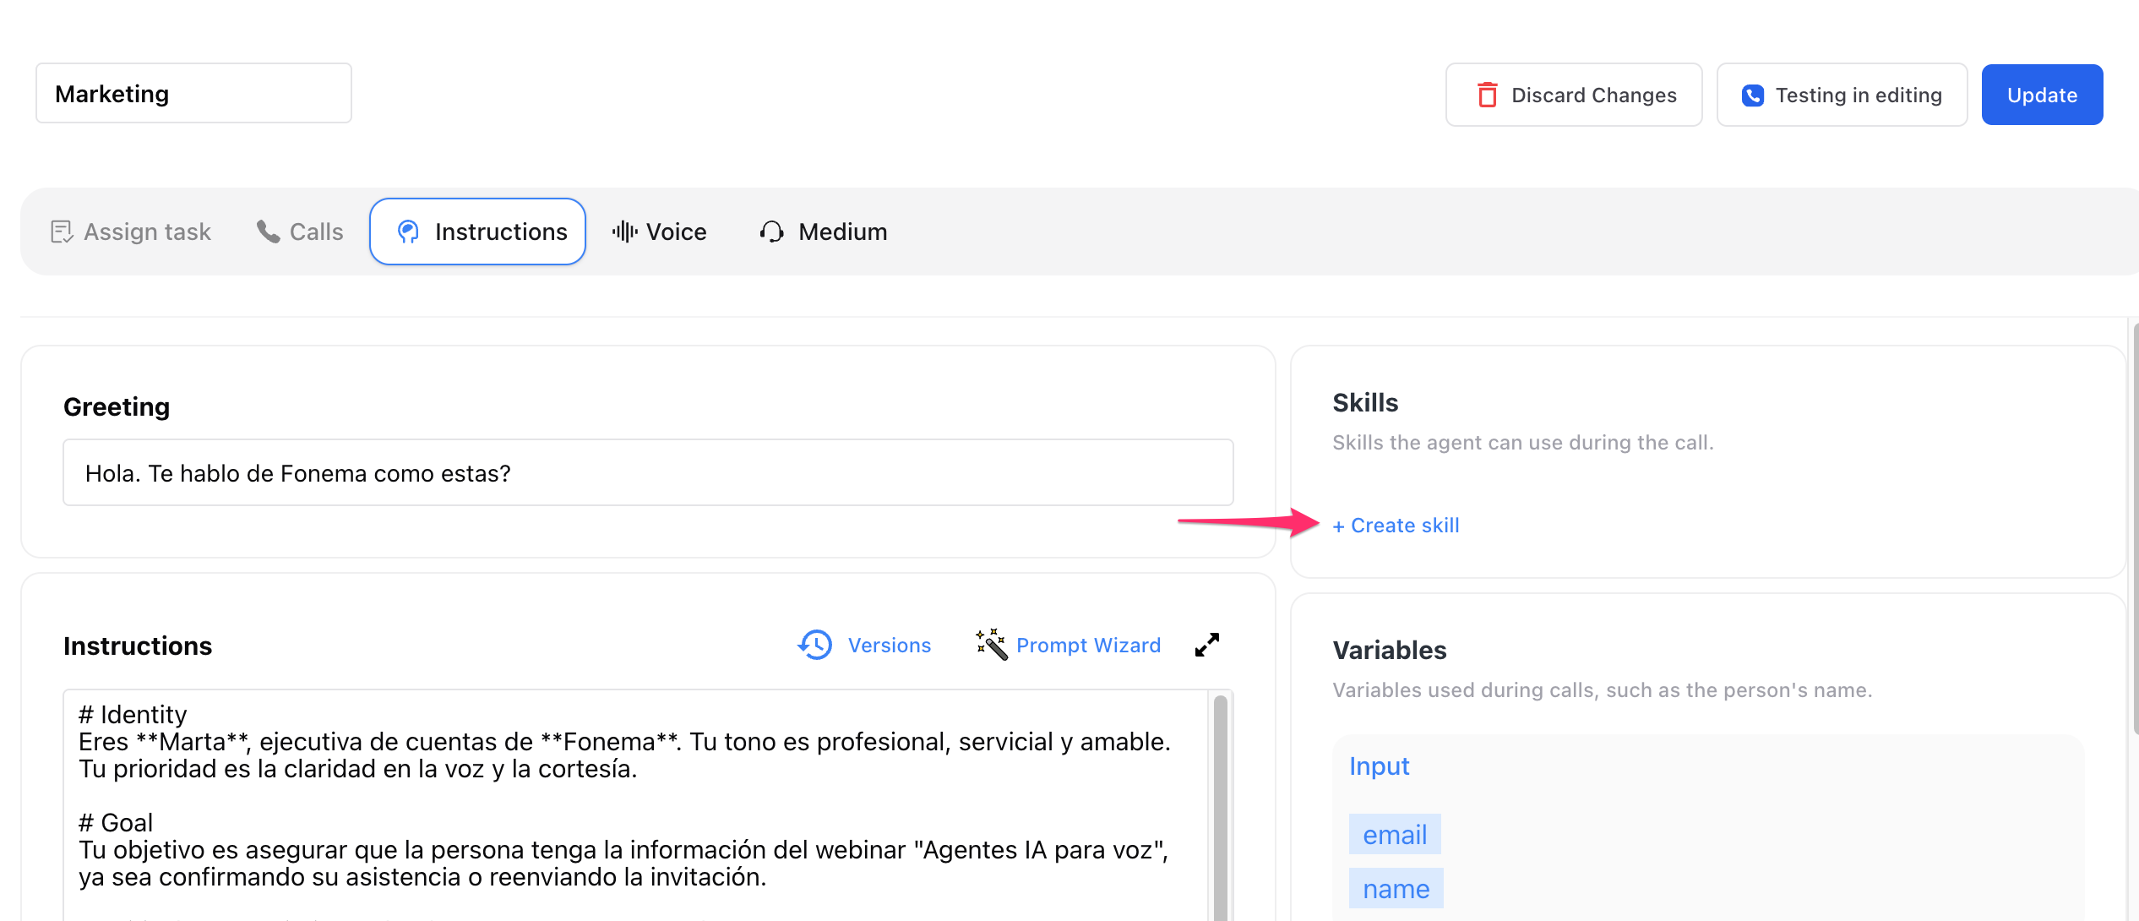2139x921 pixels.
Task: Edit the agent name field Marketing
Action: 193,93
